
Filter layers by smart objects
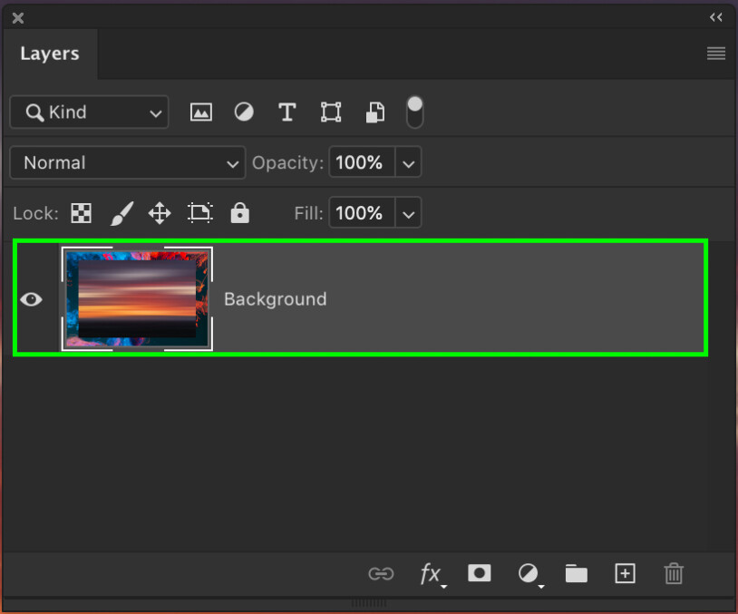[374, 112]
